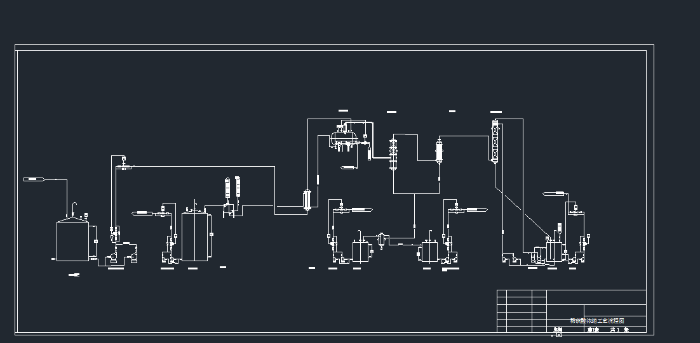
Task: Select the horizontal drum vessel at top center
Action: (x=343, y=137)
